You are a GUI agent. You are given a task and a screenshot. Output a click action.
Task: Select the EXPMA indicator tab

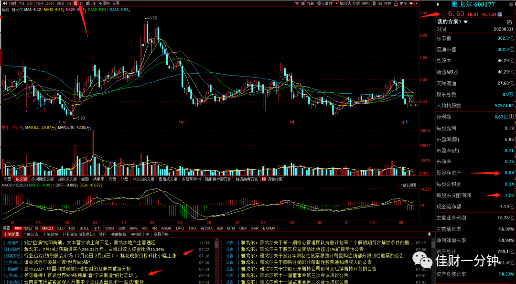269,228
